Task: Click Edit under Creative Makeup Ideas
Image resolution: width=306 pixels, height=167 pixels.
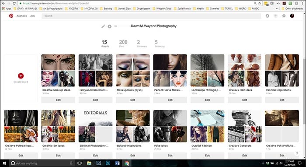Action: 58,100
